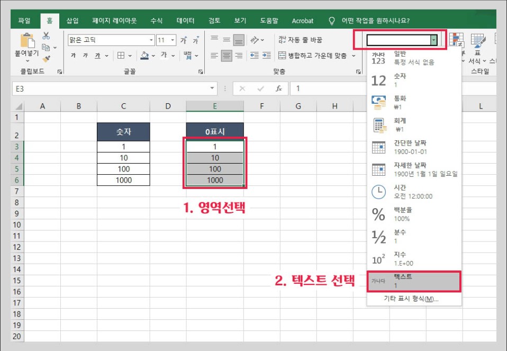Select the clock icon beside 시간 format
Viewport: 507px width, 351px height.
378,192
